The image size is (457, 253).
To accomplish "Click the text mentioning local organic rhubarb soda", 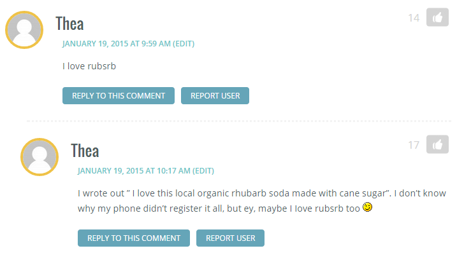I will click(x=262, y=201).
